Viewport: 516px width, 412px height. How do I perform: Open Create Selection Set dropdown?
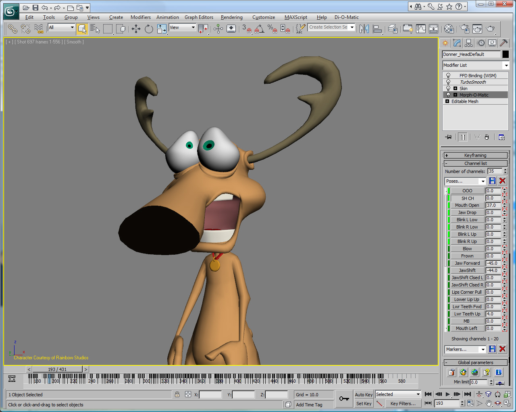point(331,27)
